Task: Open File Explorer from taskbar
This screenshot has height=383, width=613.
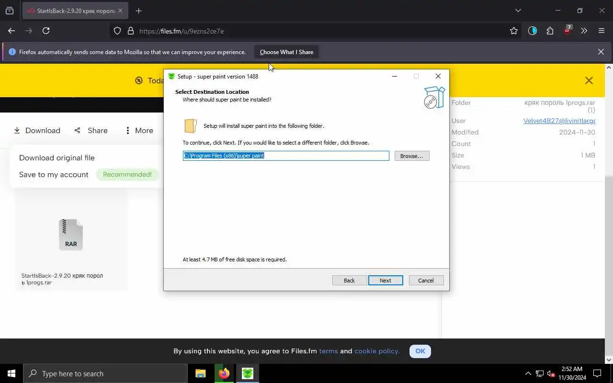Action: pyautogui.click(x=201, y=373)
